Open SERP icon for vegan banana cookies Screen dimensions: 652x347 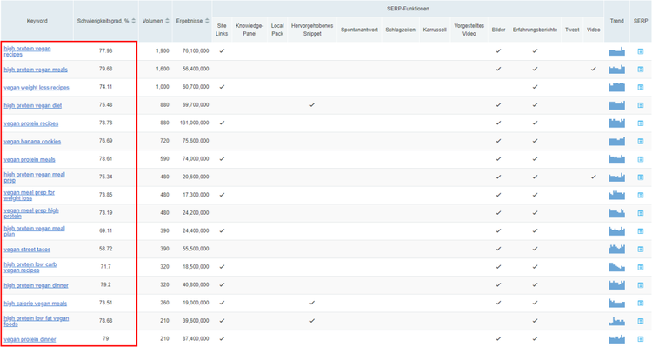pyautogui.click(x=641, y=142)
